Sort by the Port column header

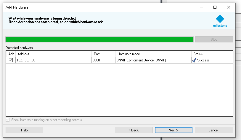[103, 54]
